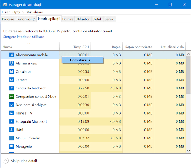Image resolution: width=191 pixels, height=168 pixels.
Task: Sort by Rețea contorizată column header
Action: (138, 46)
